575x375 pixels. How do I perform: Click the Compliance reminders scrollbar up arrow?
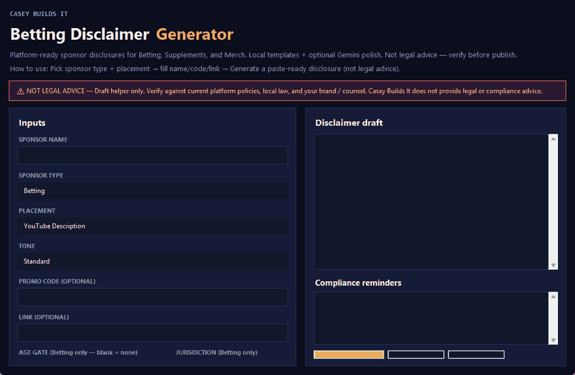click(553, 296)
